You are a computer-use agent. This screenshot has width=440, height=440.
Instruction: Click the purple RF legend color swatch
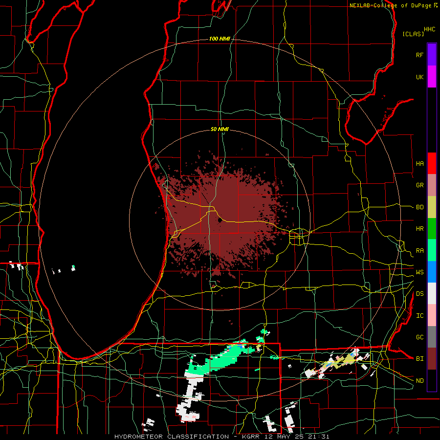point(432,55)
